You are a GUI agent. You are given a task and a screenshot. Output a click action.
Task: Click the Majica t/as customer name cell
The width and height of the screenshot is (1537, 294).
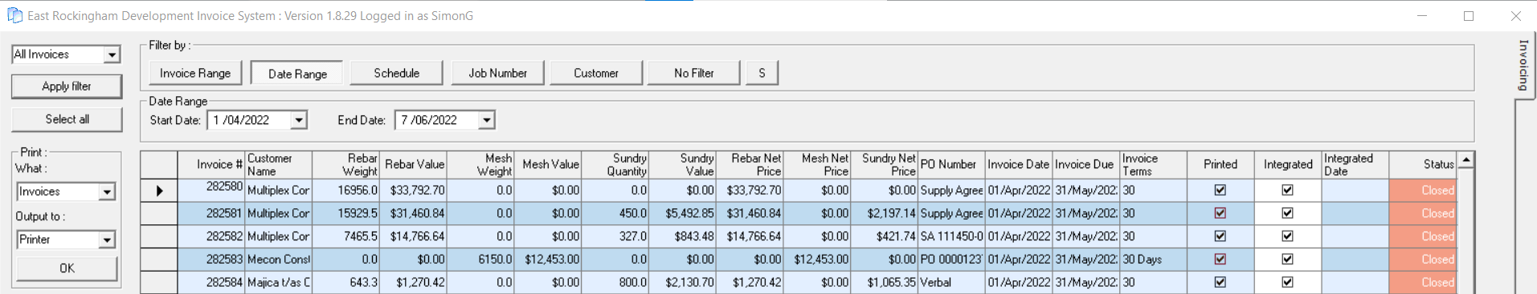coord(278,282)
